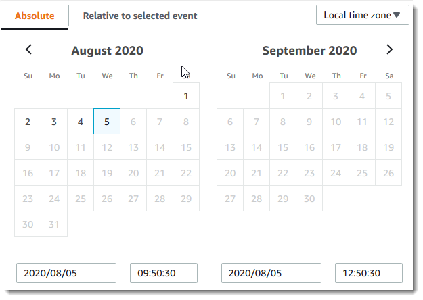This screenshot has height=300, width=423.
Task: Click September 30 in the right calendar
Action: coord(309,199)
